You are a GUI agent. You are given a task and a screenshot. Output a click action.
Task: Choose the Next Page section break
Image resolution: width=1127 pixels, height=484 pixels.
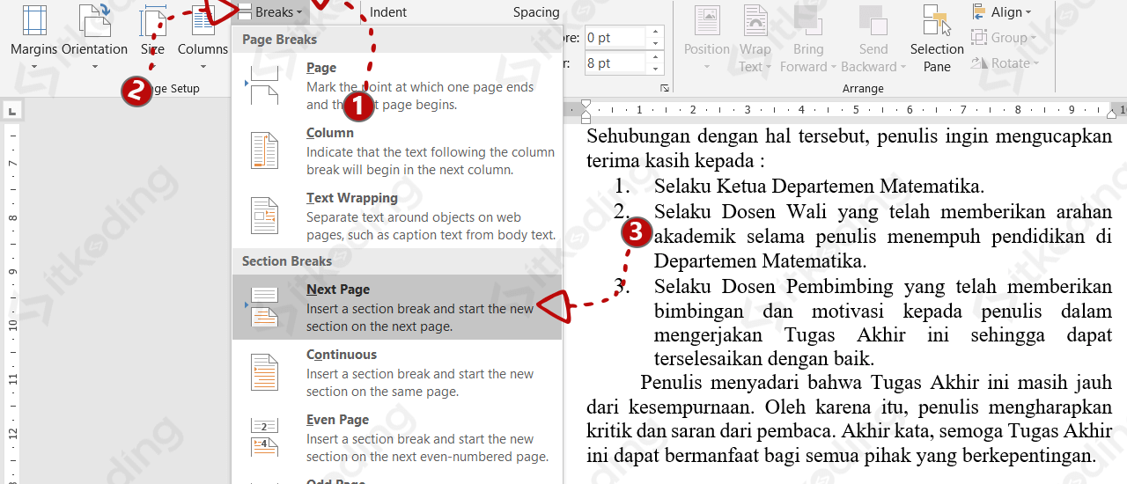[x=397, y=307]
